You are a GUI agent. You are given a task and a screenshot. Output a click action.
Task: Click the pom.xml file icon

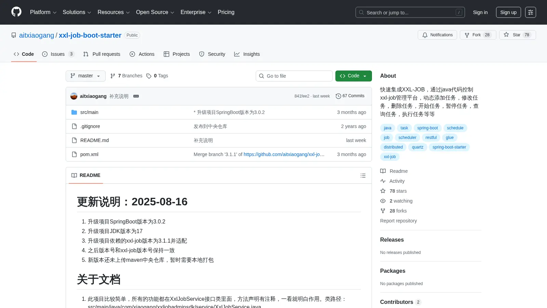tap(74, 154)
